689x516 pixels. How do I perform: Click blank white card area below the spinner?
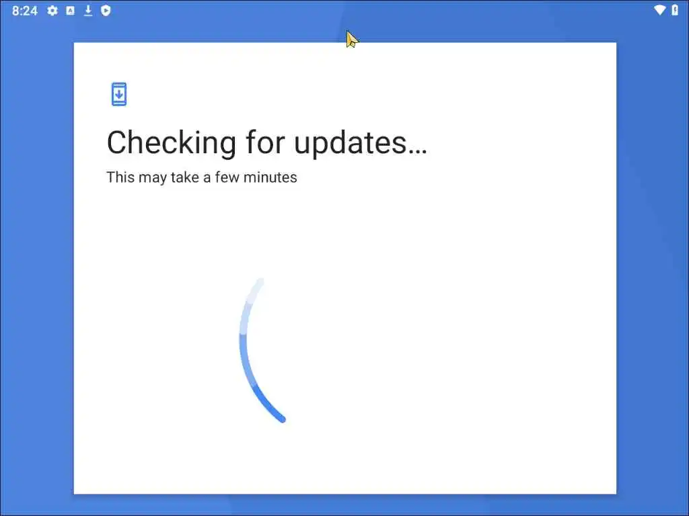[345, 461]
